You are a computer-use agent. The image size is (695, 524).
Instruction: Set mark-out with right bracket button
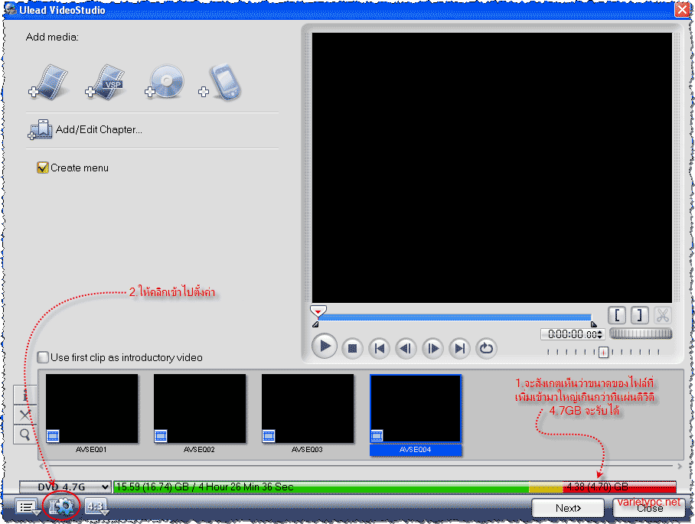[640, 316]
